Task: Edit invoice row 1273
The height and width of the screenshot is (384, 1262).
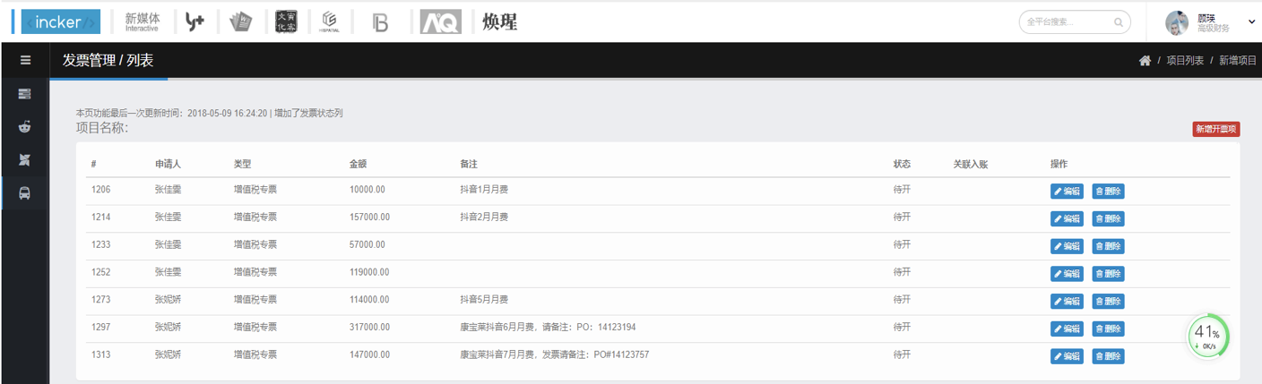Action: (1067, 301)
